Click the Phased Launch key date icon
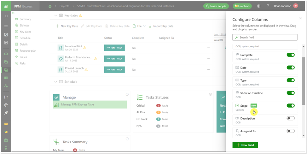 pyautogui.click(x=61, y=69)
